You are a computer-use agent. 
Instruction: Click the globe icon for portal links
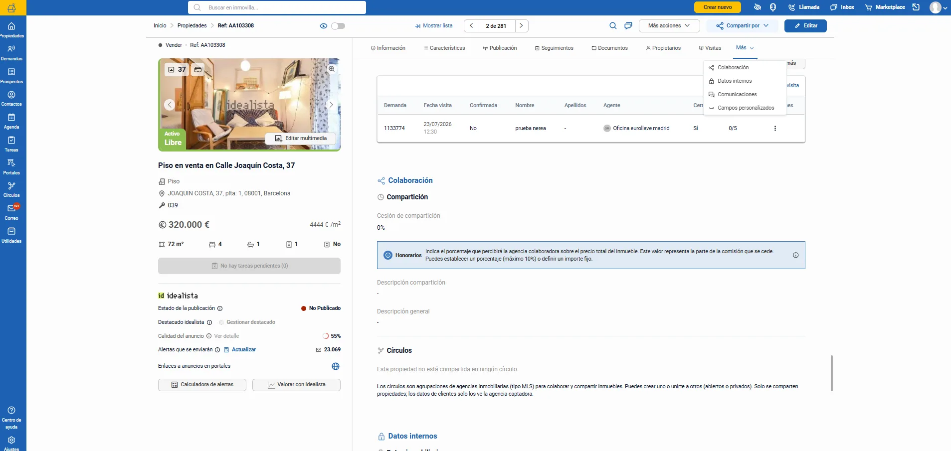tap(336, 366)
